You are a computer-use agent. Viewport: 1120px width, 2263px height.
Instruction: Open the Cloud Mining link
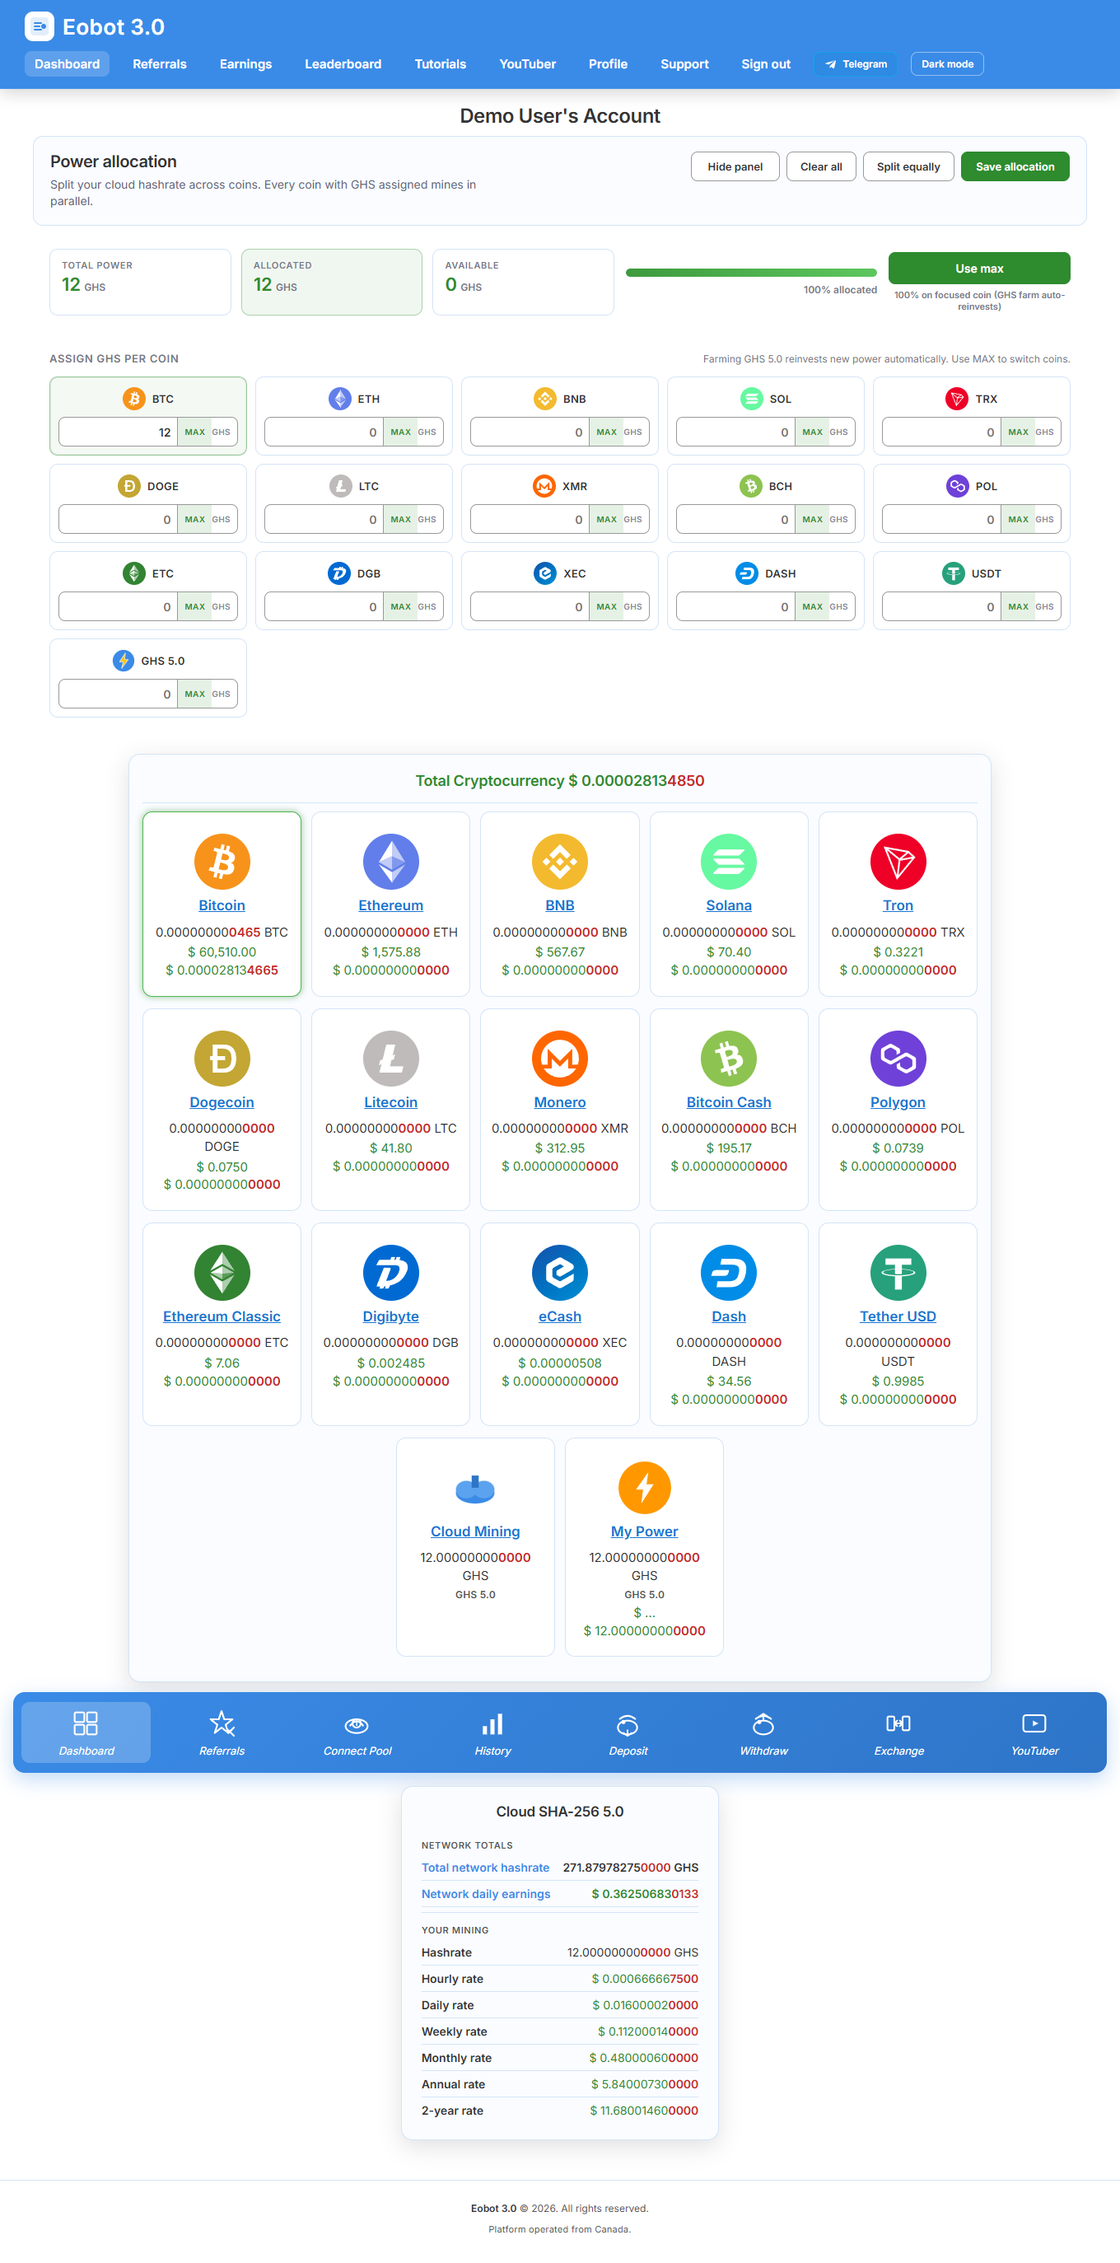475,1531
